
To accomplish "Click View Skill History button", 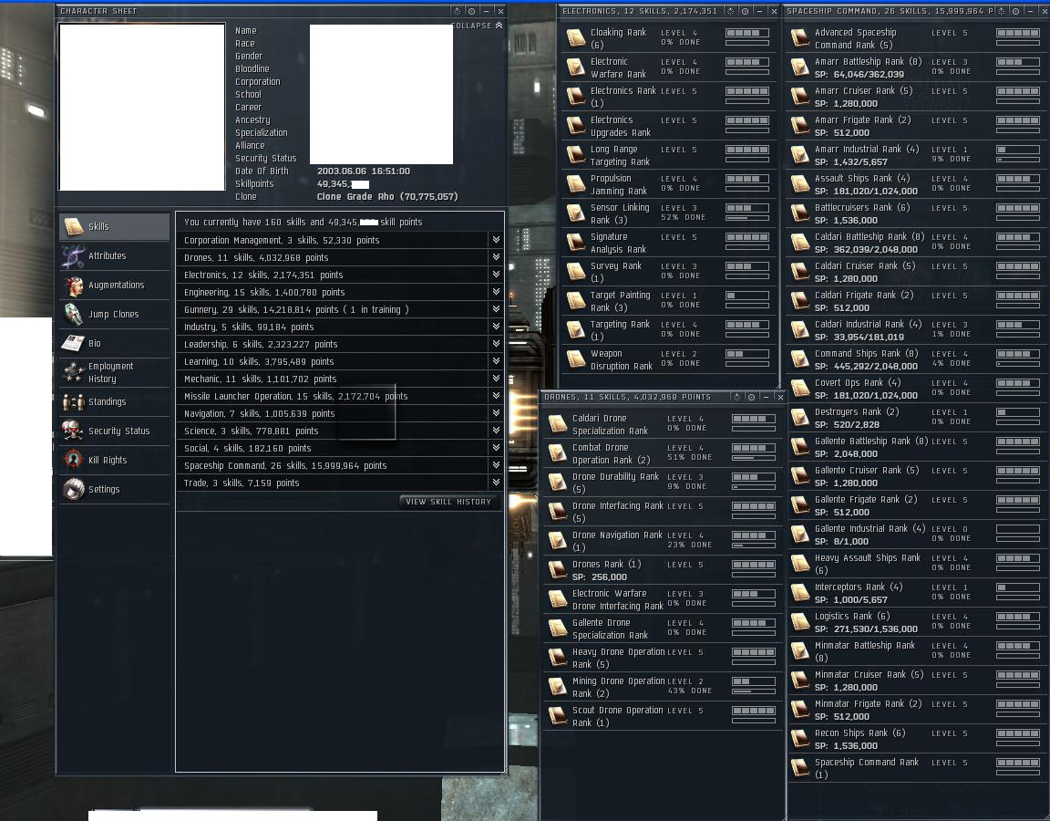I will [448, 502].
